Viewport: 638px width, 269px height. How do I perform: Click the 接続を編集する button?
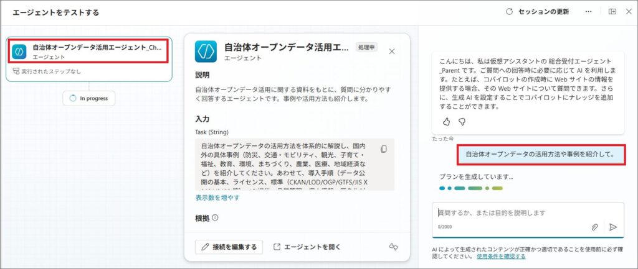(x=229, y=247)
